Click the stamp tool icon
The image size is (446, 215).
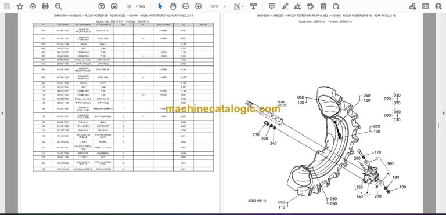(x=311, y=6)
